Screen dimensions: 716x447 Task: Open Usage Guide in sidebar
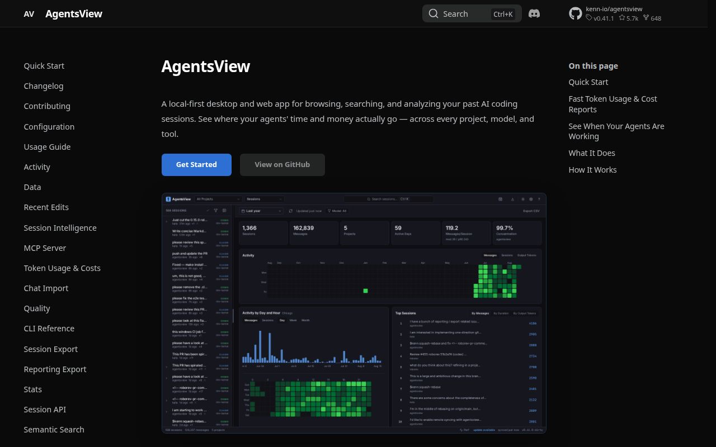[47, 147]
